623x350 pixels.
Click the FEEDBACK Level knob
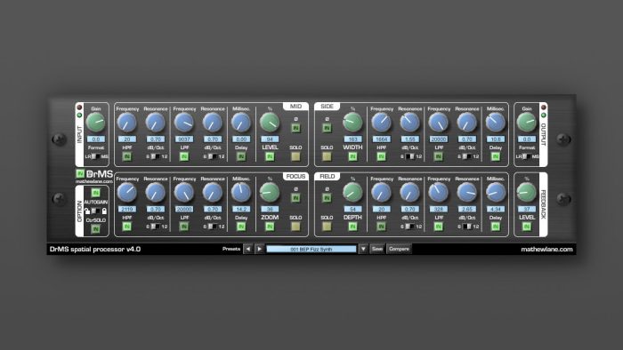pos(527,192)
